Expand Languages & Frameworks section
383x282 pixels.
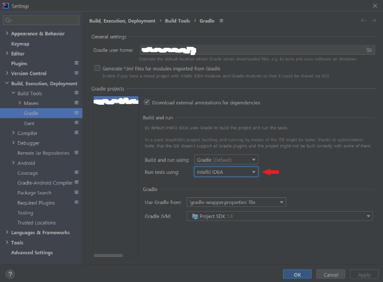point(7,232)
